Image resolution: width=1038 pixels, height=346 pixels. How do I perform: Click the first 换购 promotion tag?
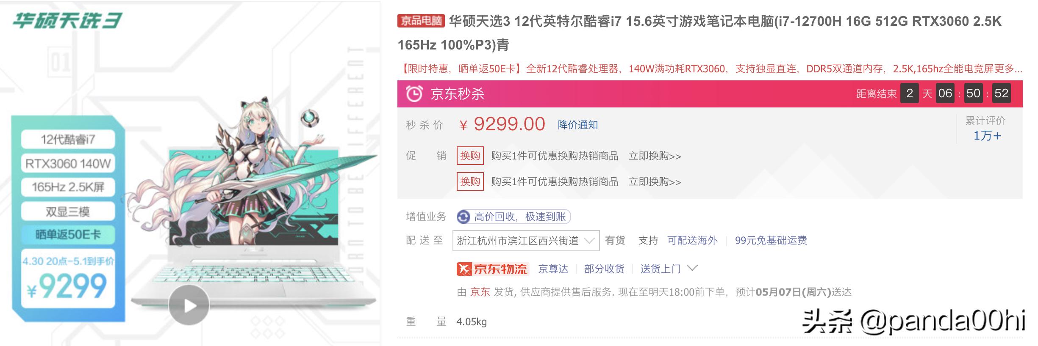coord(470,156)
